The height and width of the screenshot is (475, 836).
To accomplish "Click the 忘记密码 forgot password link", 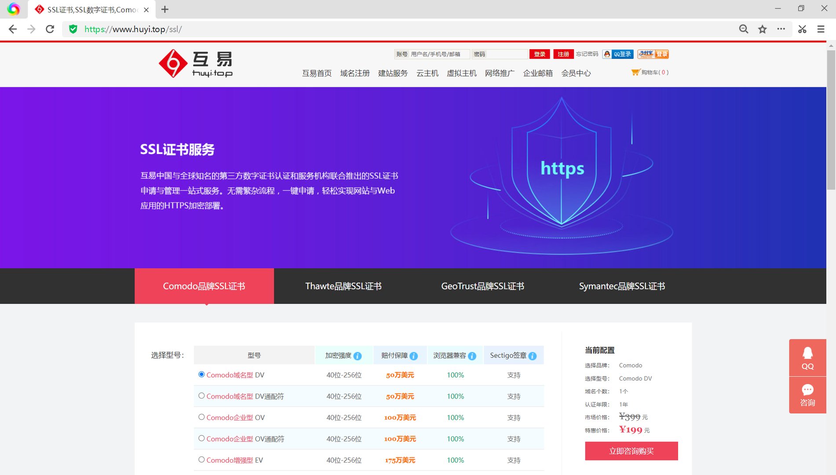I will coord(587,54).
